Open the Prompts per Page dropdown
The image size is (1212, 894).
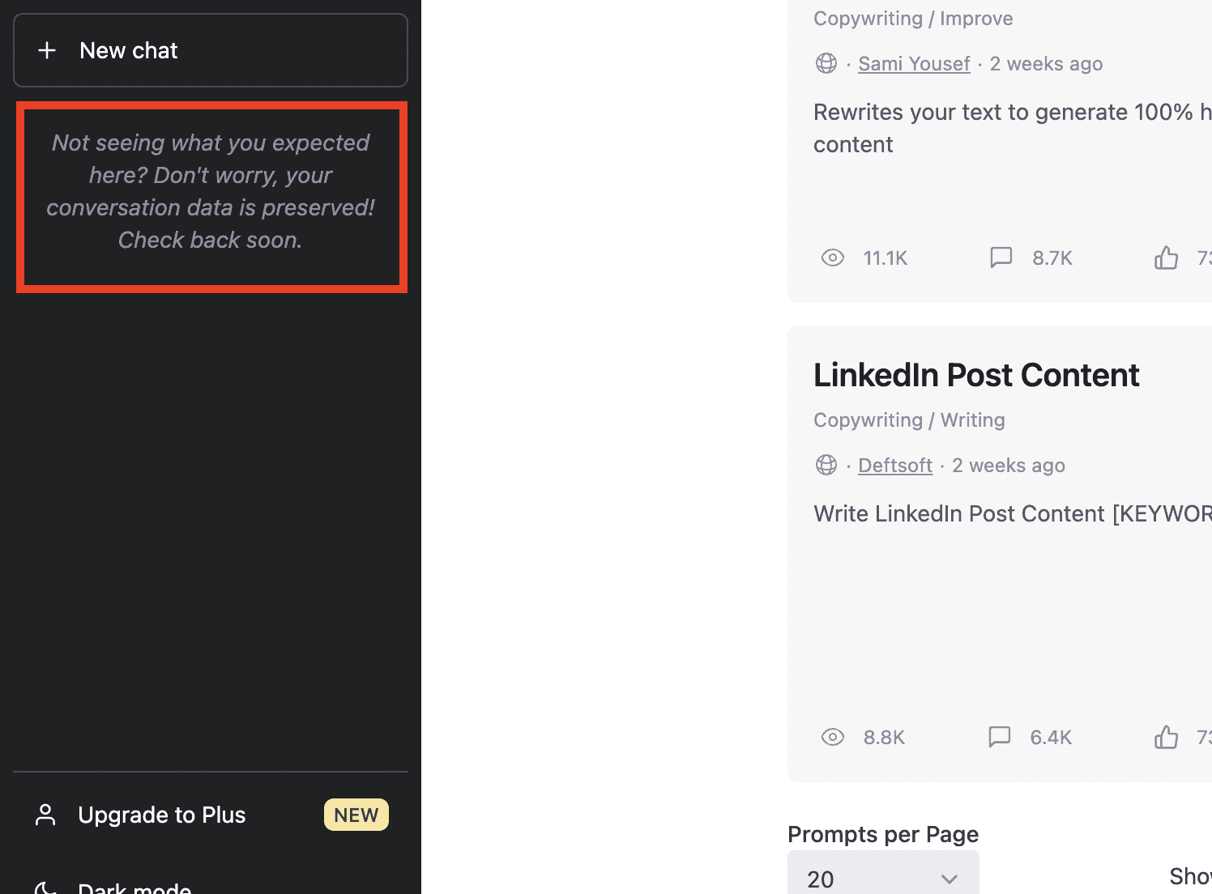click(x=883, y=878)
